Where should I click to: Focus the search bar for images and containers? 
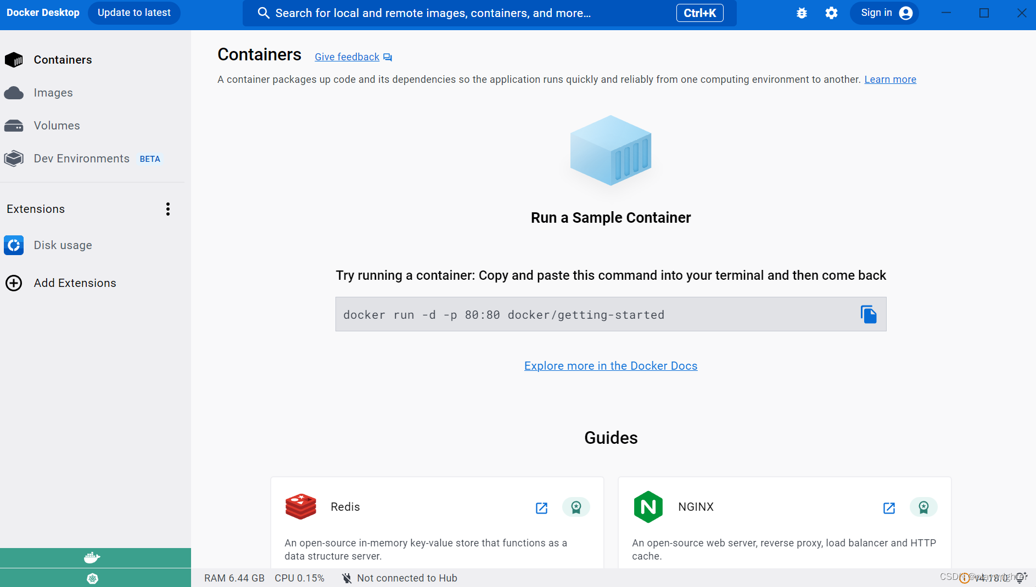489,13
